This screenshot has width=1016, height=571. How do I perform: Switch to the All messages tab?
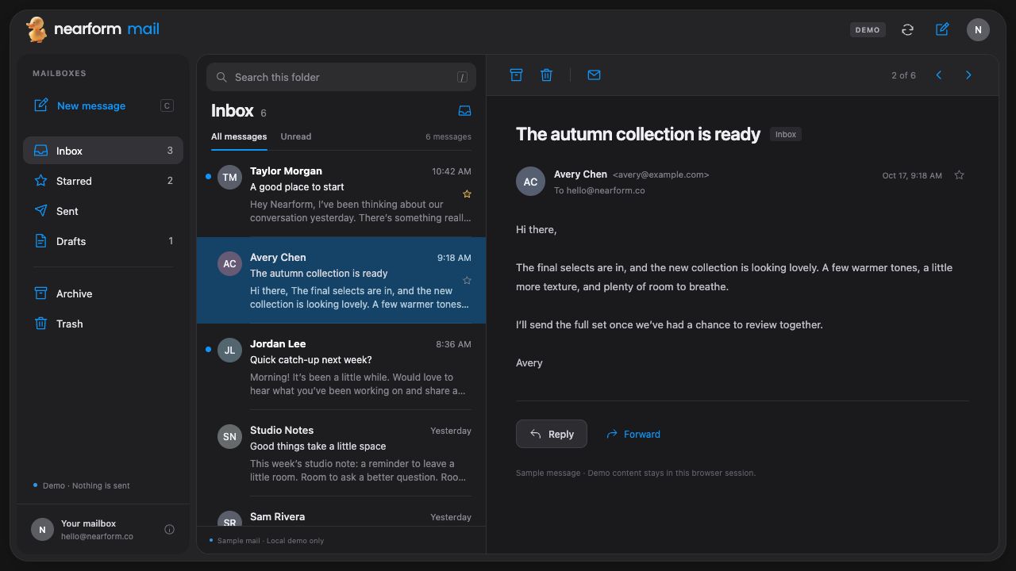coord(239,136)
